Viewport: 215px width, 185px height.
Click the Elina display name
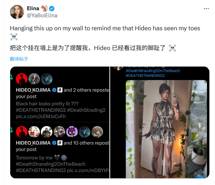33,8
